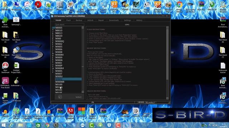Open the torbrowser kod.txt desktop file
The height and width of the screenshot is (128, 229).
tap(223, 68)
